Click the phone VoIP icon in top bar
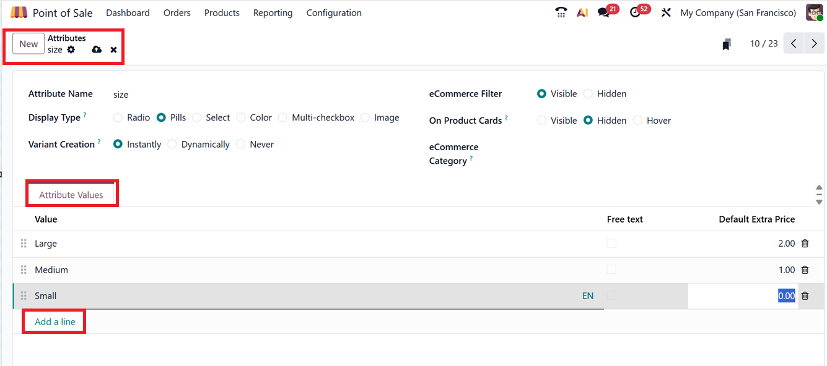827x366 pixels. [561, 12]
